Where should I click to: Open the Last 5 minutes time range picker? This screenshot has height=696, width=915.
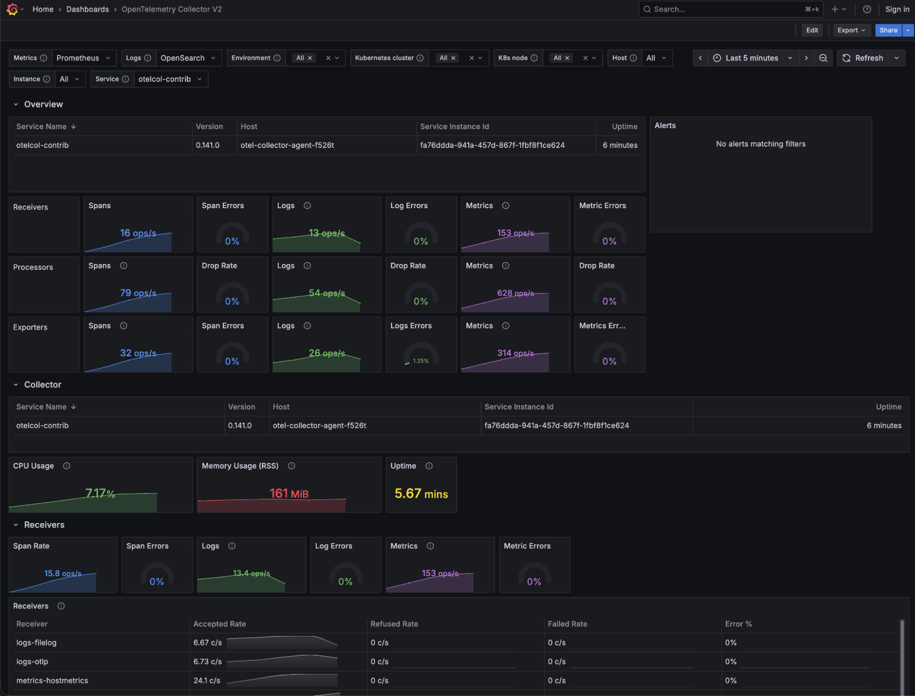752,58
